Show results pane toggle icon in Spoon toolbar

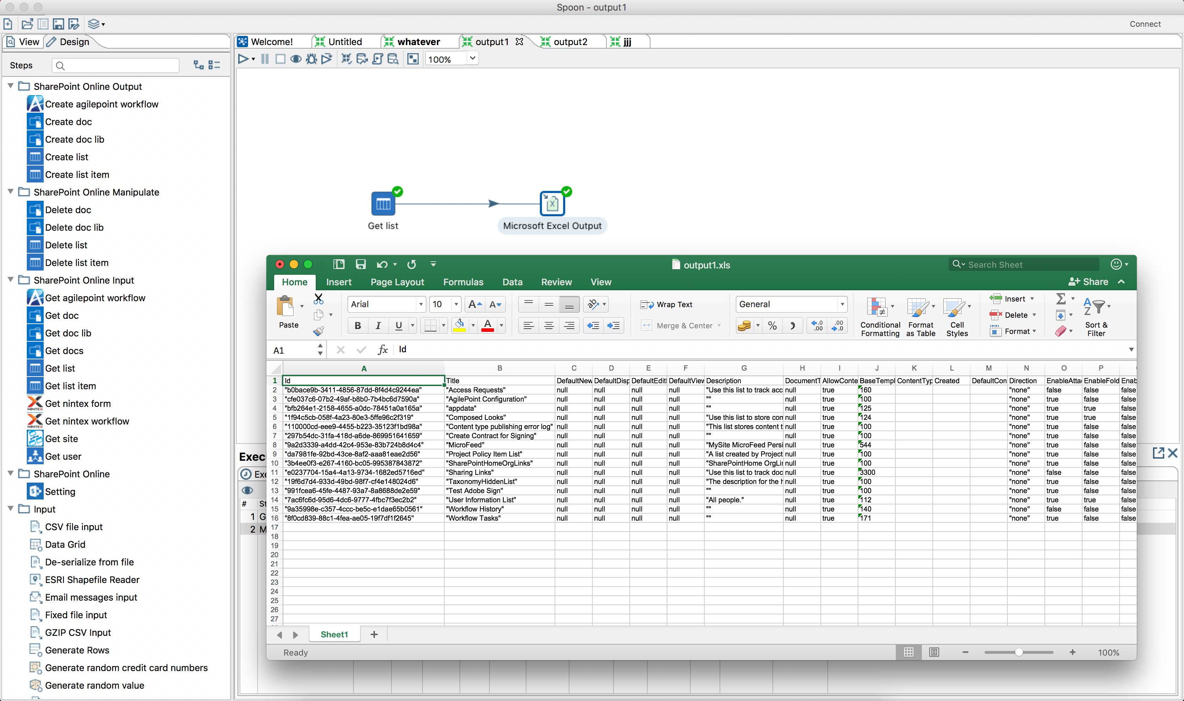[x=413, y=59]
